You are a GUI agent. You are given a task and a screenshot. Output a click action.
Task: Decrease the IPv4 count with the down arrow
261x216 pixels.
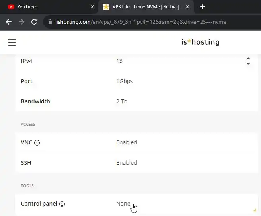(x=248, y=64)
